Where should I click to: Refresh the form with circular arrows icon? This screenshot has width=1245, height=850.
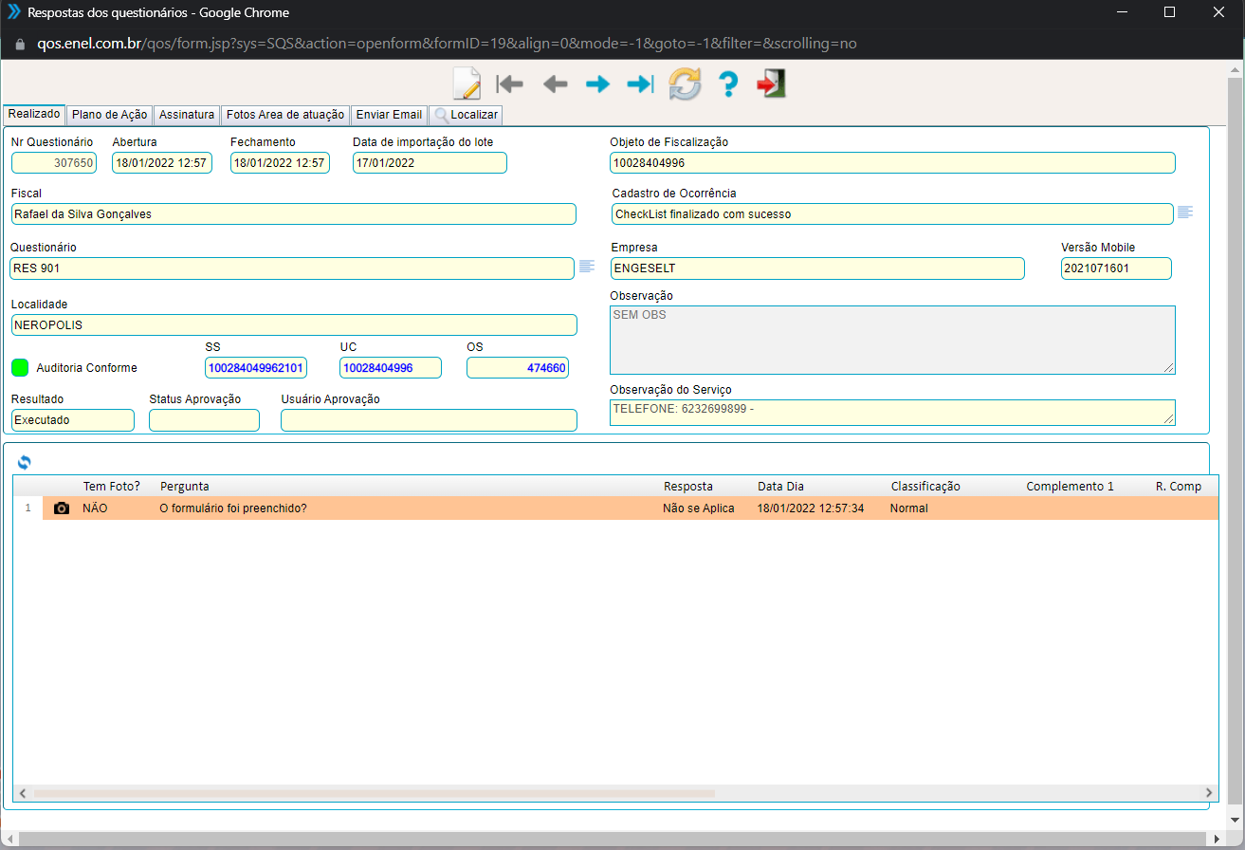685,84
